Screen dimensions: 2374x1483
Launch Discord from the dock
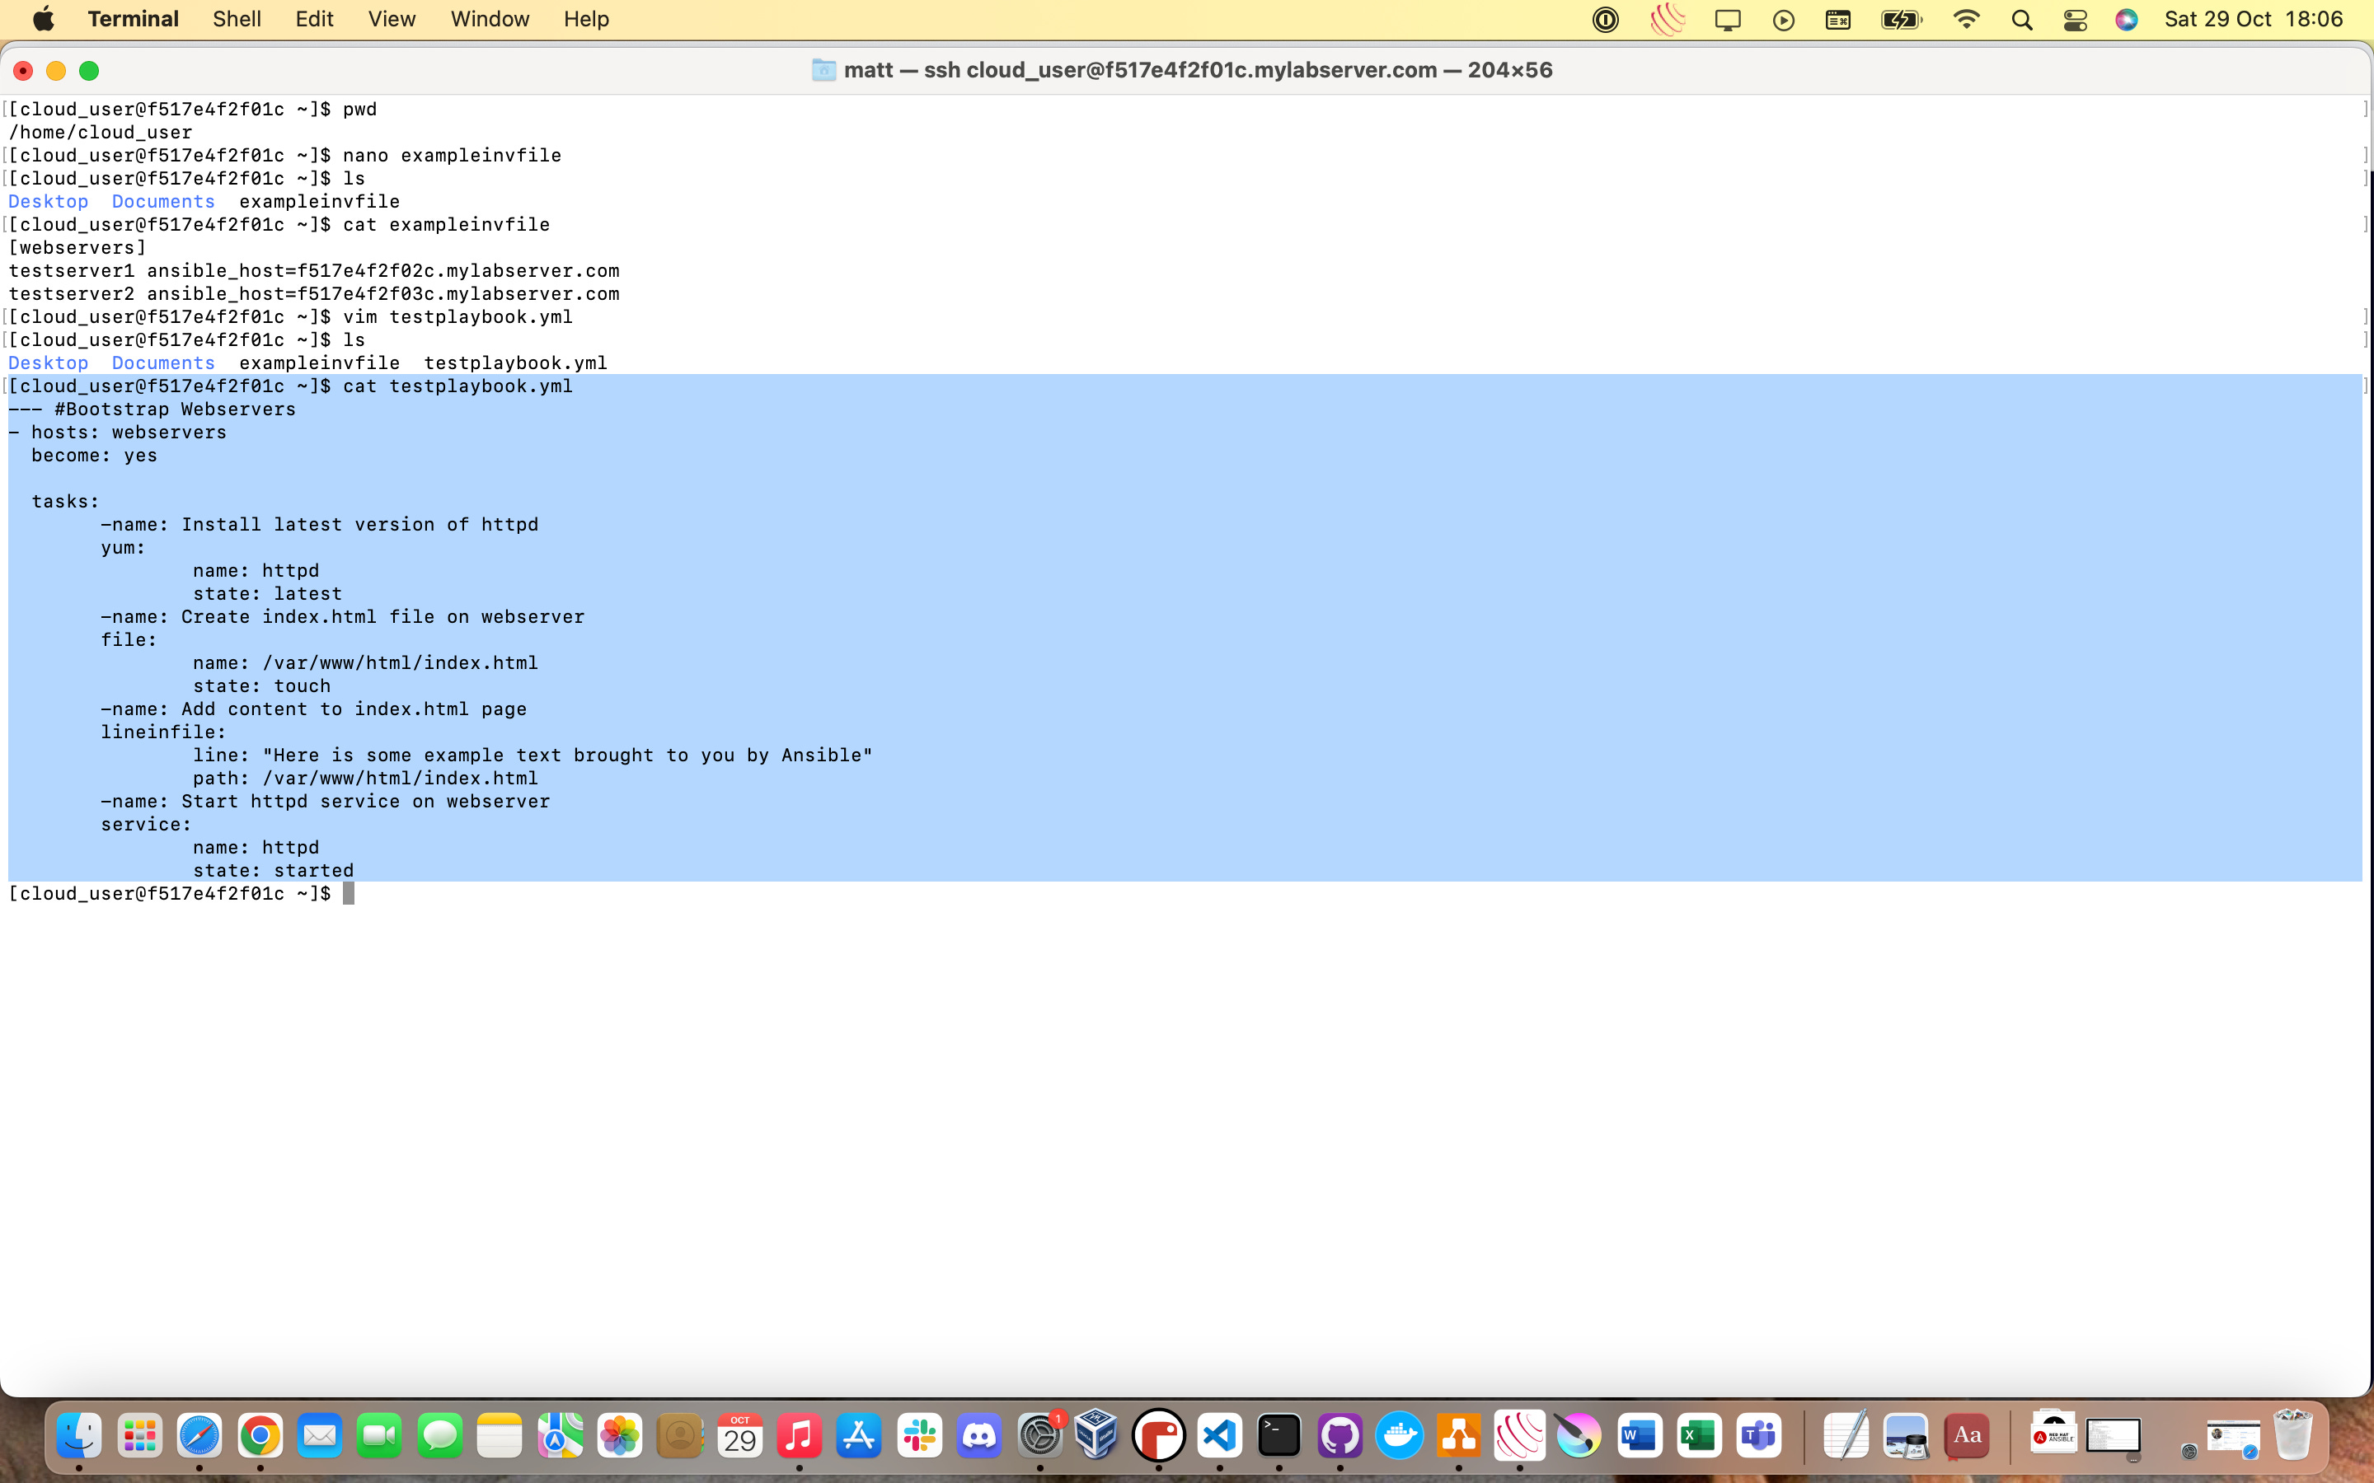(979, 1436)
